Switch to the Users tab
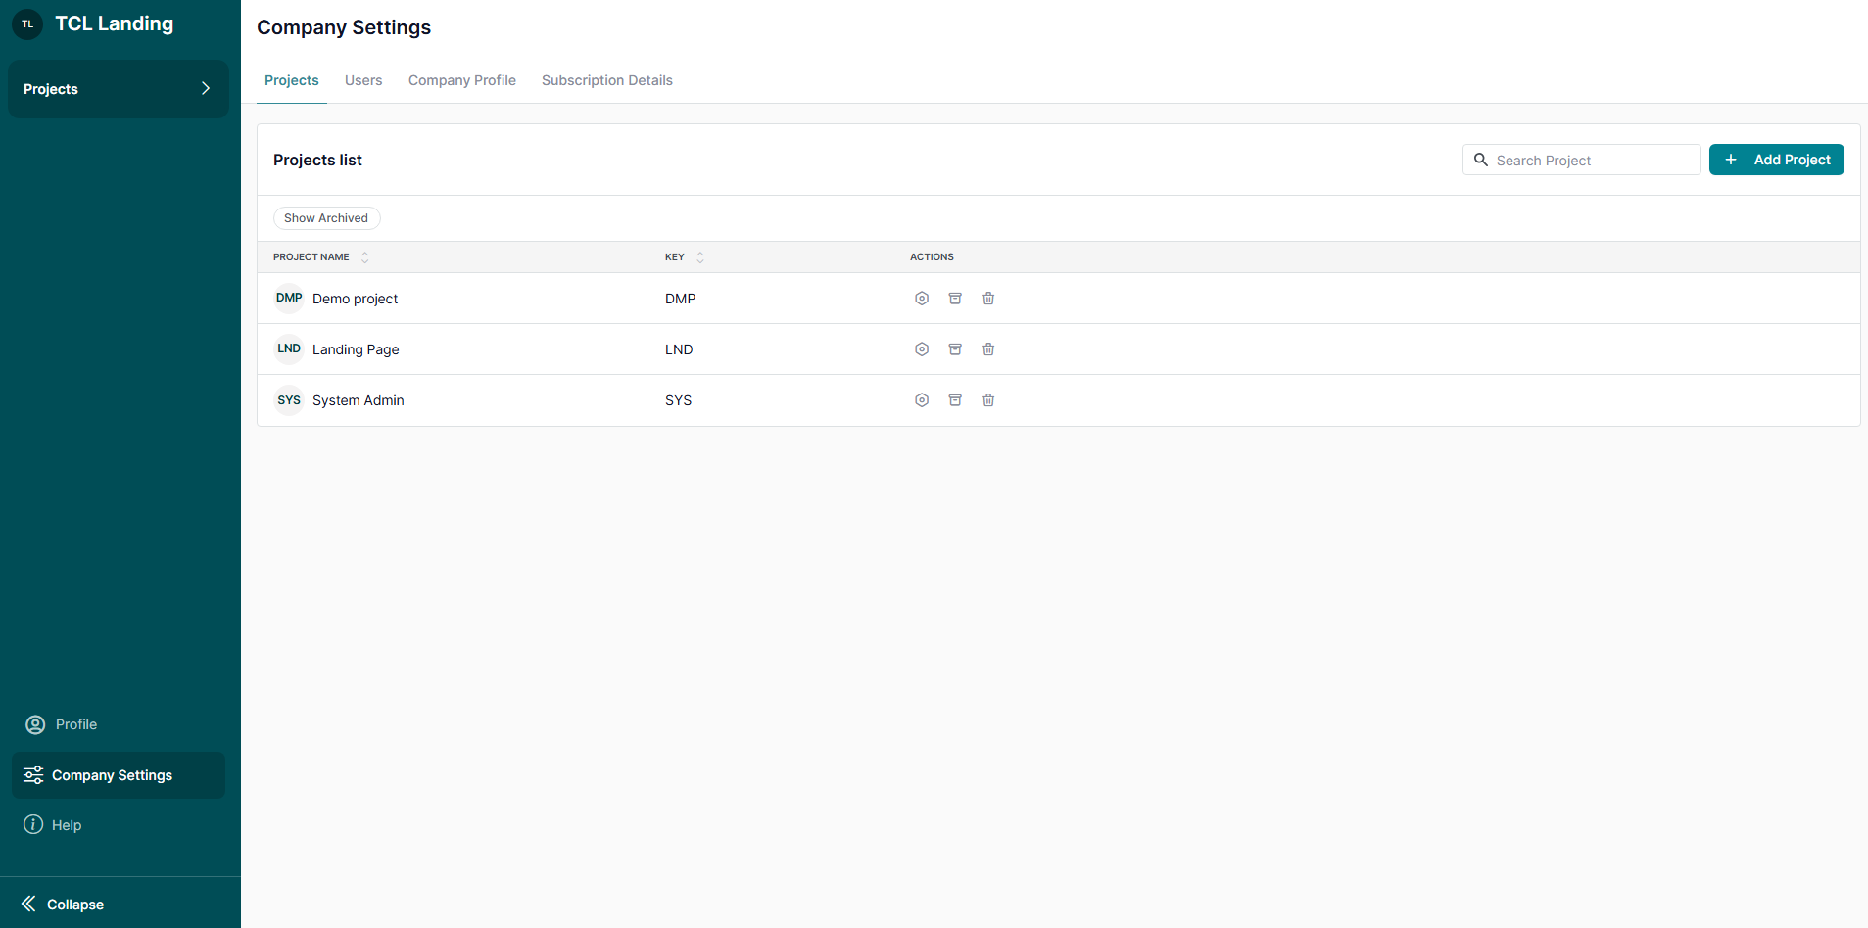The height and width of the screenshot is (928, 1868). click(363, 80)
